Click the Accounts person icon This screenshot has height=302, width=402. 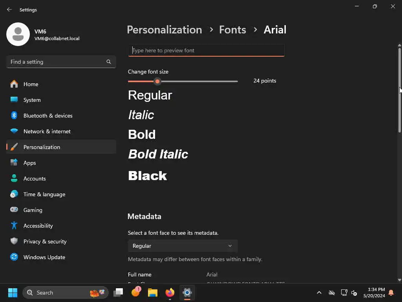14,178
